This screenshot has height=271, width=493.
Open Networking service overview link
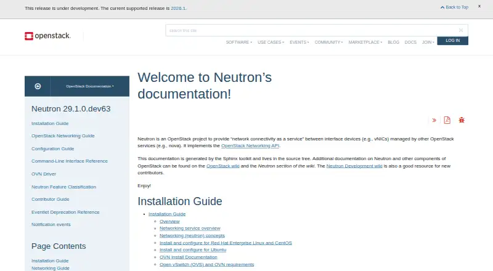190,229
